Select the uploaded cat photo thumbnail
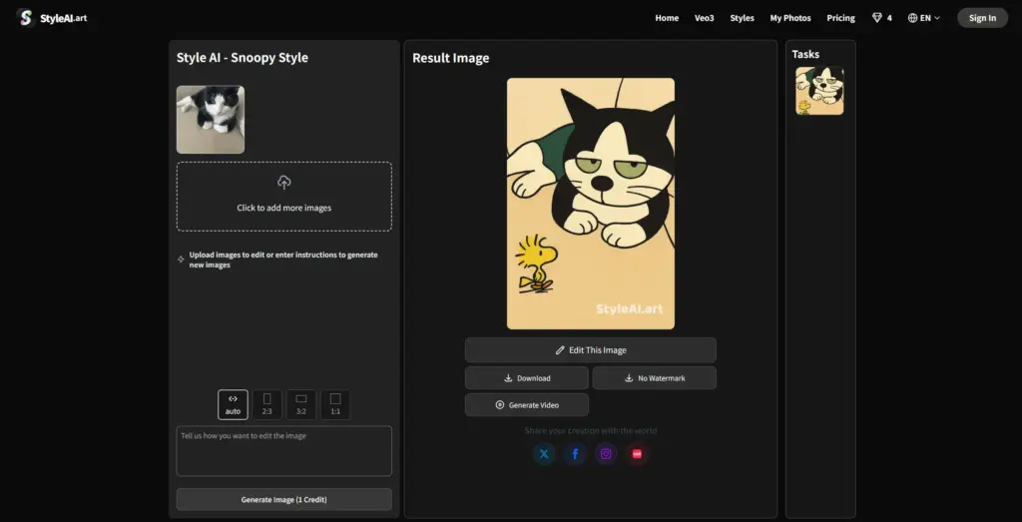 pyautogui.click(x=211, y=119)
